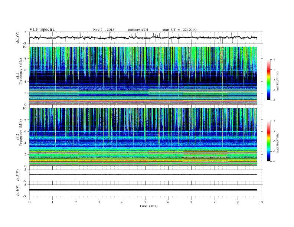Click the time-axis tick label '2'
The height and width of the screenshot is (227, 294).
click(x=76, y=202)
